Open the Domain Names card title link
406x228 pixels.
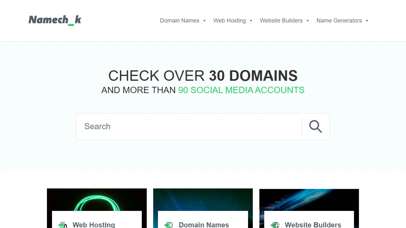tap(204, 225)
